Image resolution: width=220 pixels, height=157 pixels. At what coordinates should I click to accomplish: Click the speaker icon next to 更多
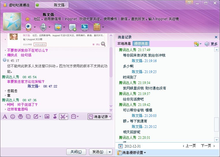coord(207,44)
